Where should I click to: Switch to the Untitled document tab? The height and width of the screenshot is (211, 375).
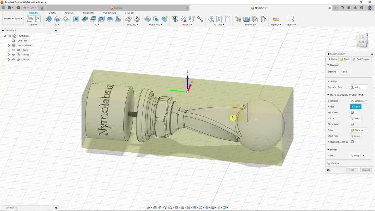pyautogui.click(x=118, y=8)
